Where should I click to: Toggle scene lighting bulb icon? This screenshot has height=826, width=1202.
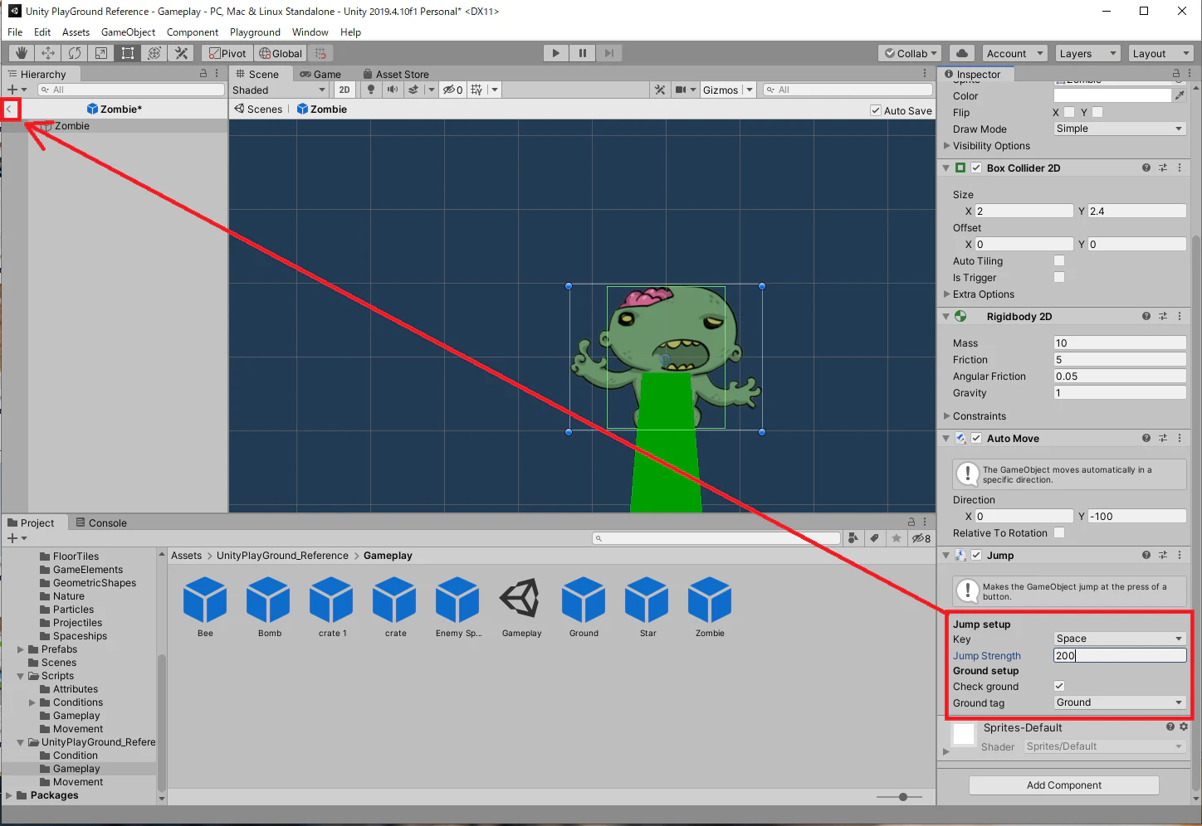pos(371,90)
